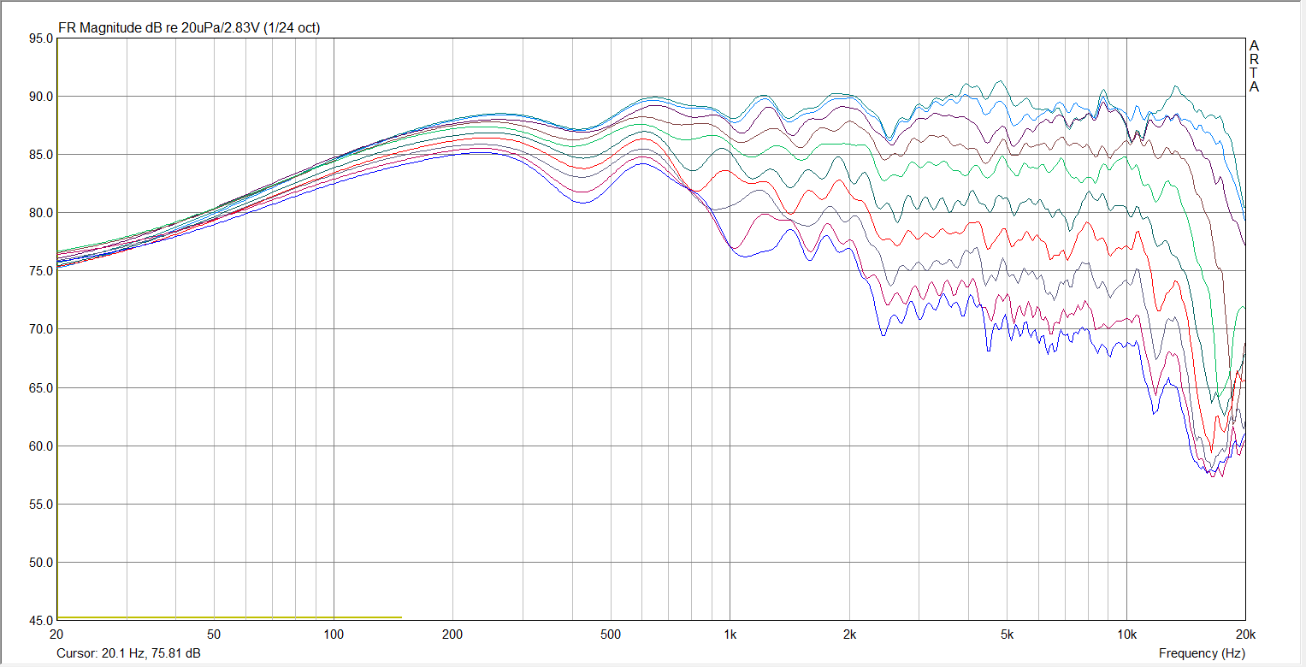The width and height of the screenshot is (1306, 667).
Task: Click the 65.0 dB axis value
Action: (39, 388)
